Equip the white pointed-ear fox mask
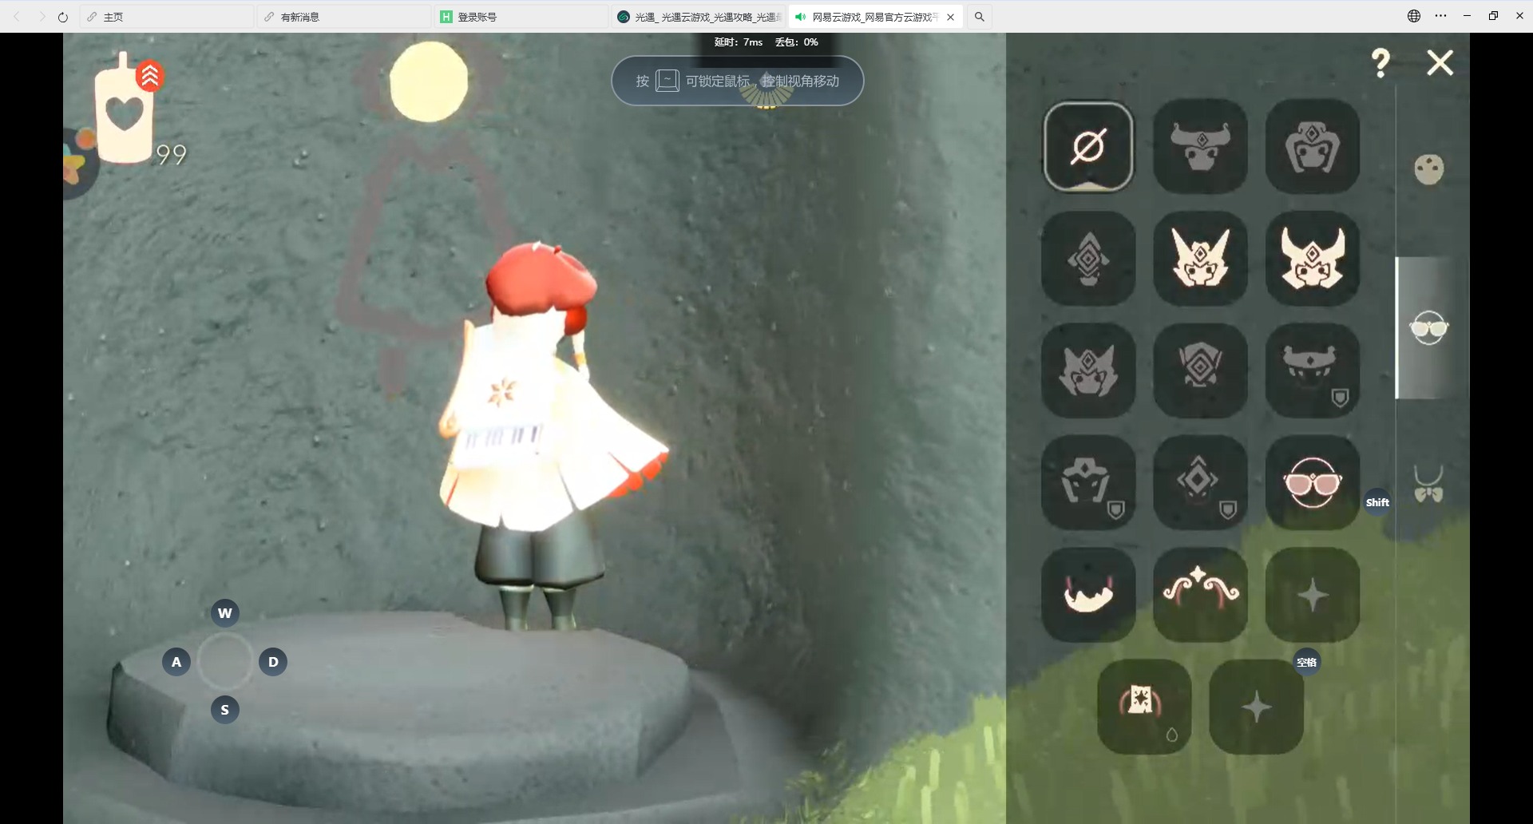This screenshot has height=824, width=1533. click(1201, 259)
